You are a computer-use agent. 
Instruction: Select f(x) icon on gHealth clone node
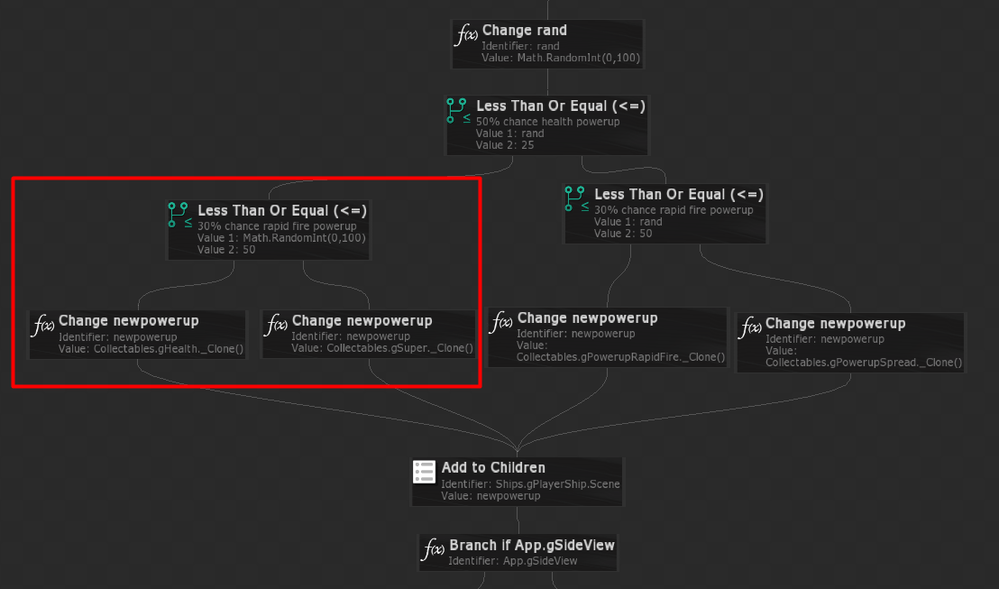point(42,325)
